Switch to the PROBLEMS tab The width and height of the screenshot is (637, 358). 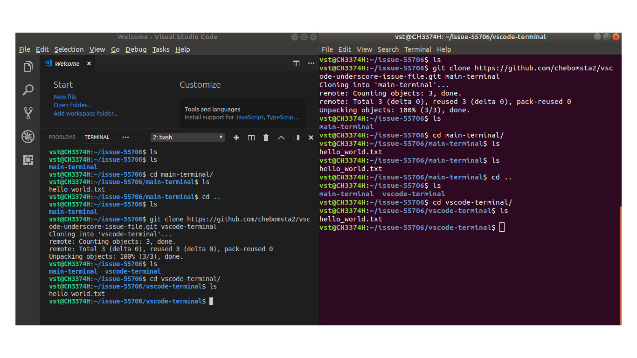click(x=62, y=137)
